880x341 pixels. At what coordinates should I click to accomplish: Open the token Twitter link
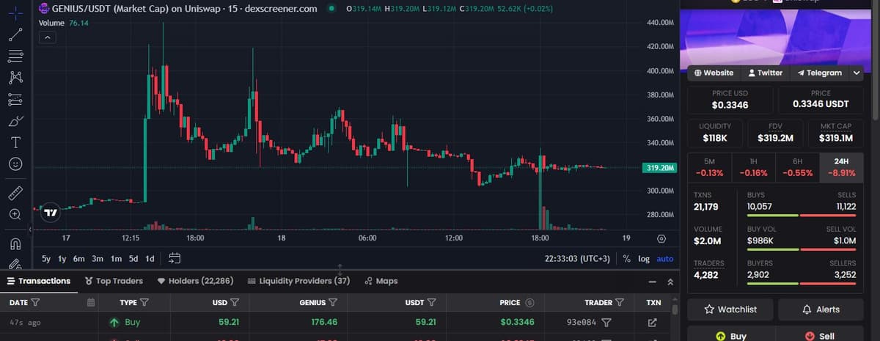coord(765,73)
